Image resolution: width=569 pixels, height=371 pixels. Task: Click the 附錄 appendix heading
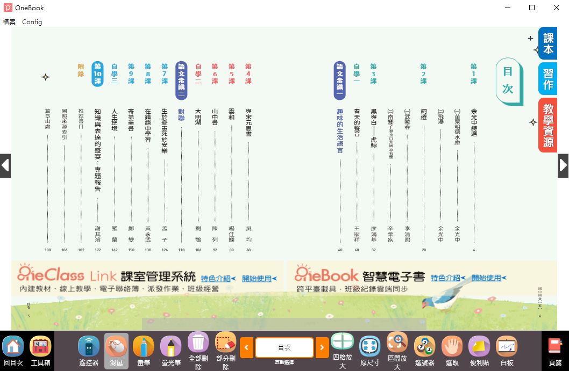[x=81, y=70]
